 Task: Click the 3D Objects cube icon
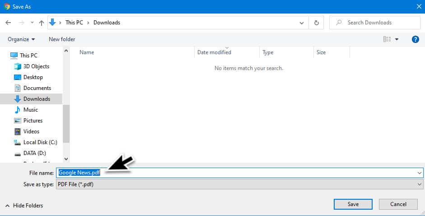(x=18, y=66)
